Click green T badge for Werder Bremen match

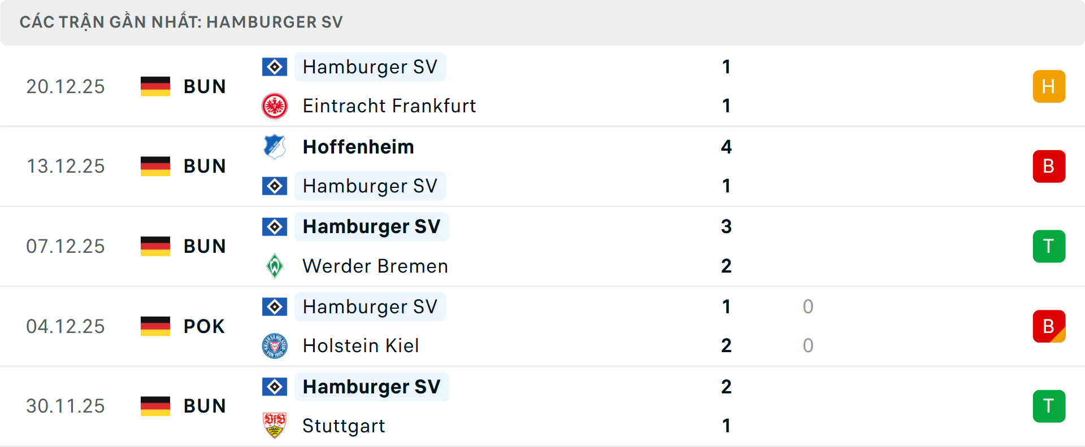point(1049,247)
